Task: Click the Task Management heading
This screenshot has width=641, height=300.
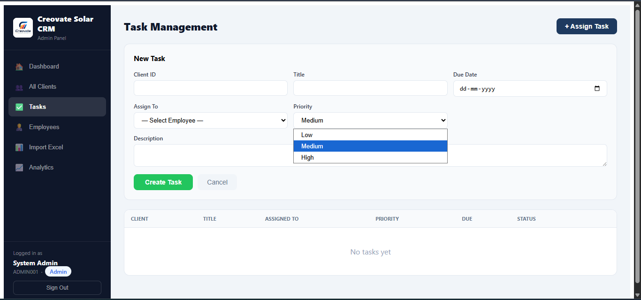Action: (171, 27)
